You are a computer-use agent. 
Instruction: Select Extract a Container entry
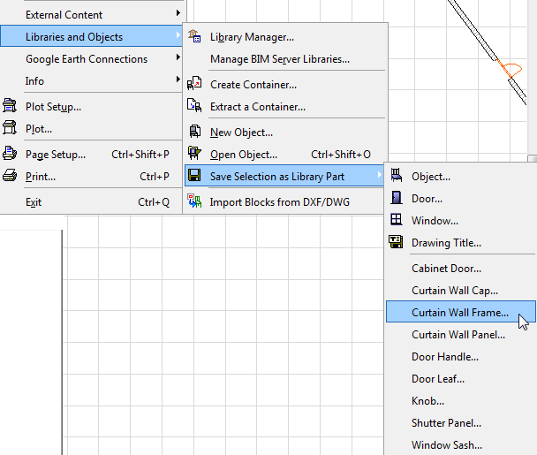coord(286,107)
